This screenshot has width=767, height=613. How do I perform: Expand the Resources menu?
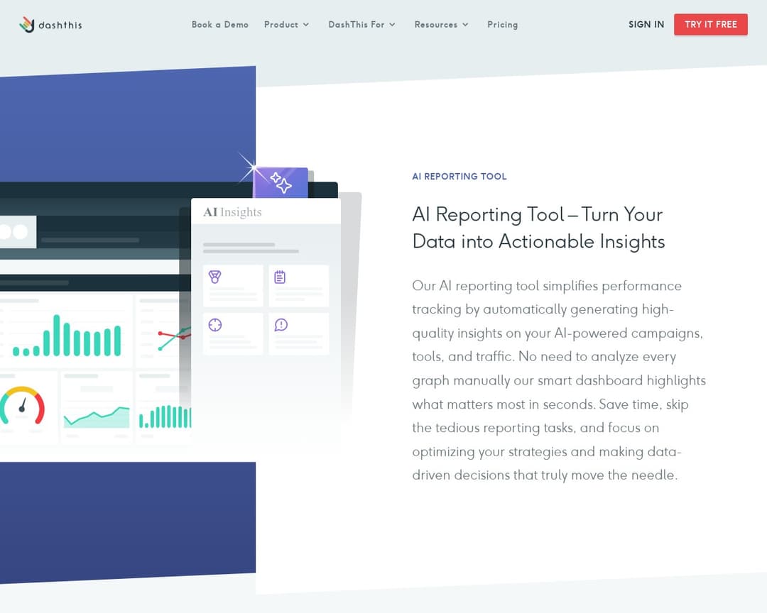coord(441,25)
